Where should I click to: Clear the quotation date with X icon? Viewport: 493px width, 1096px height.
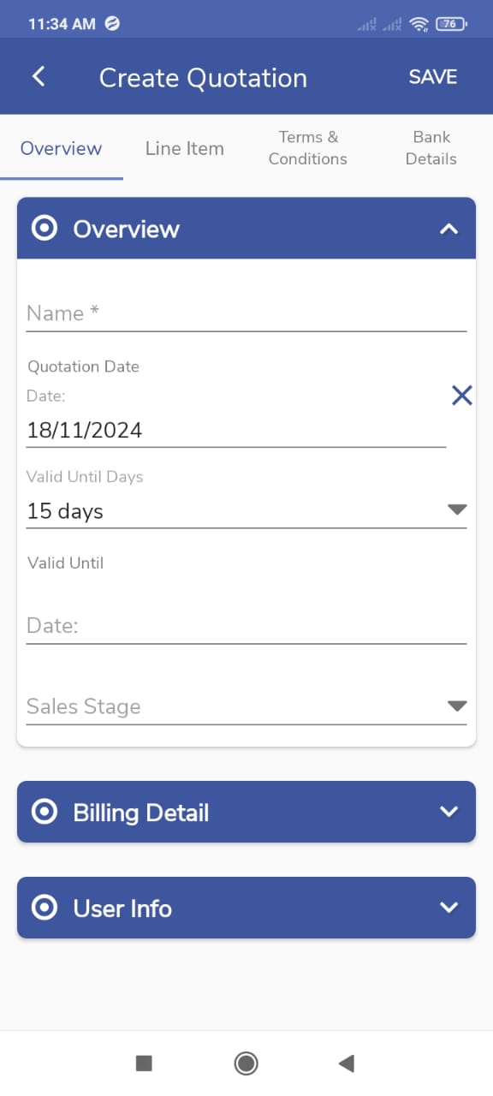461,395
